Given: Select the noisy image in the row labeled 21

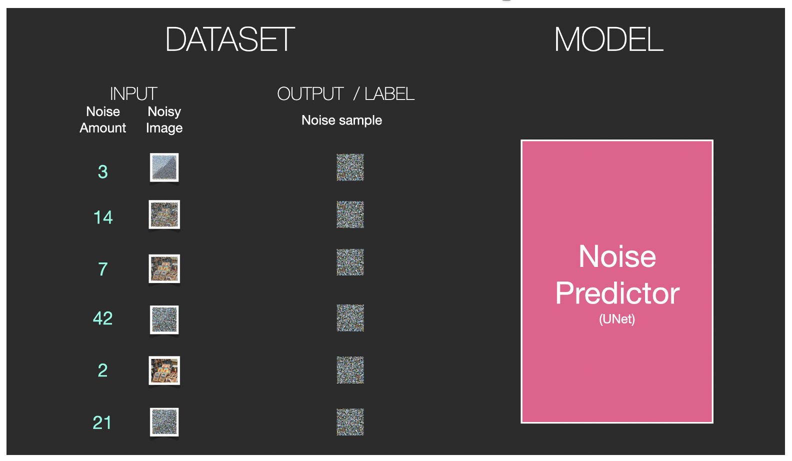Looking at the screenshot, I should pyautogui.click(x=164, y=422).
